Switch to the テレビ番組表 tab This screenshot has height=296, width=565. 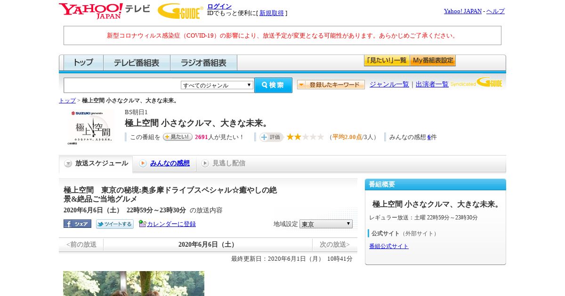coord(137,62)
